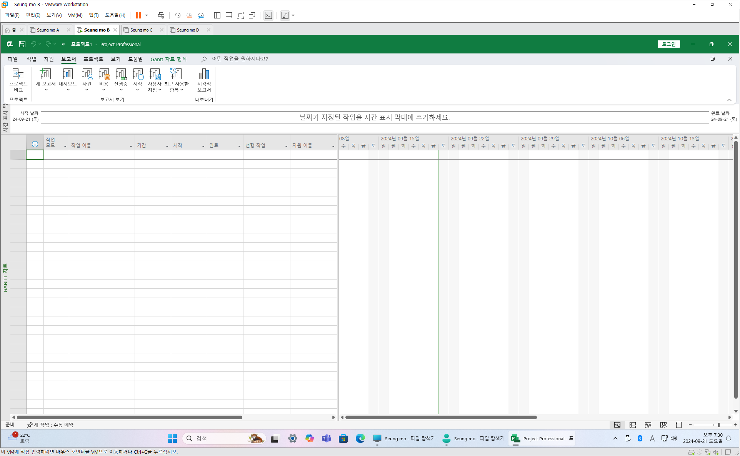Click the Sign in (로그인) button
The width and height of the screenshot is (740, 456).
point(668,44)
